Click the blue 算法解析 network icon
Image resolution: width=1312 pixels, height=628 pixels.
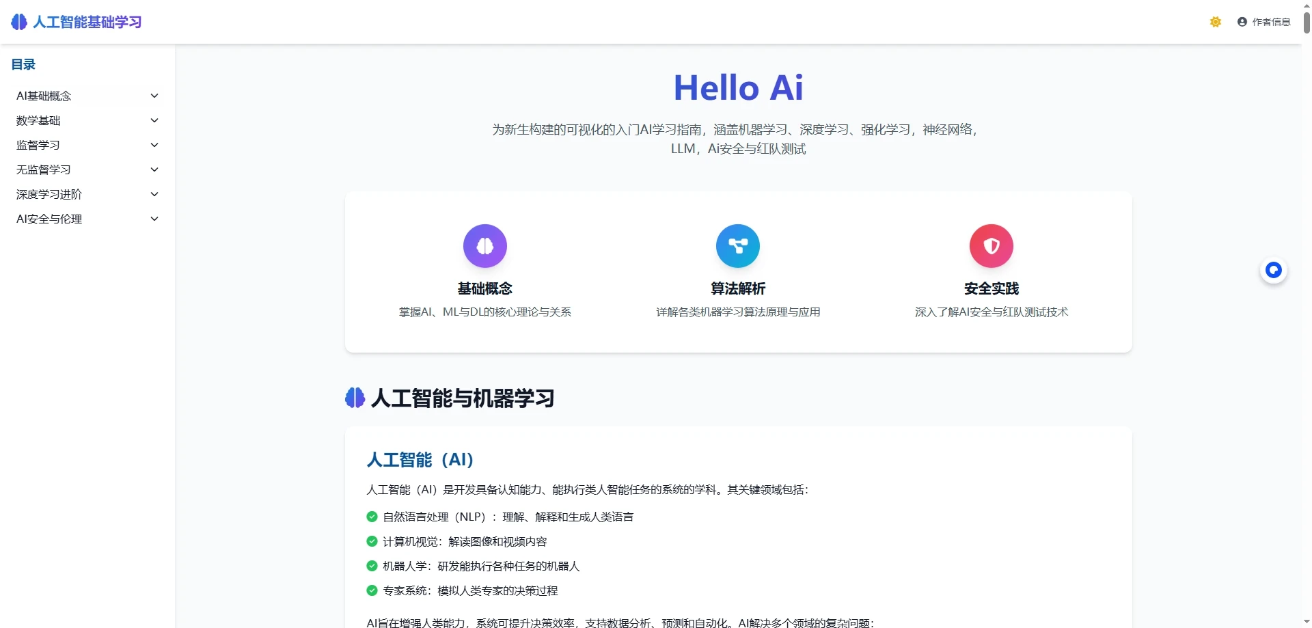click(738, 246)
